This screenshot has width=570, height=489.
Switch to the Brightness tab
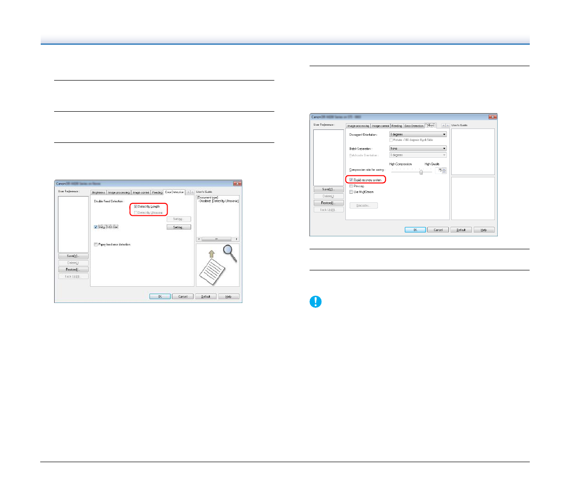coord(99,192)
